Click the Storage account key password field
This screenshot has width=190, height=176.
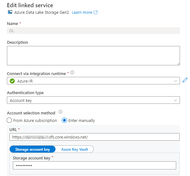click(x=94, y=165)
